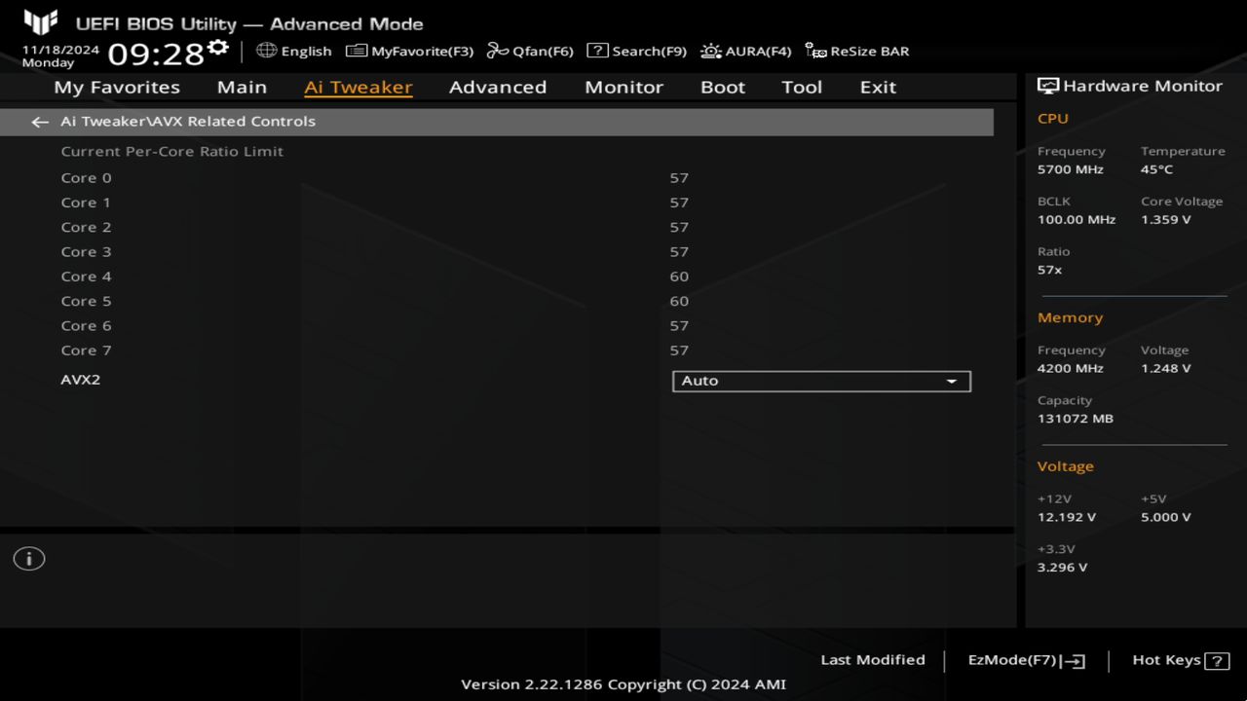The width and height of the screenshot is (1247, 701).
Task: Select the AVX2 setting label
Action: tap(81, 380)
